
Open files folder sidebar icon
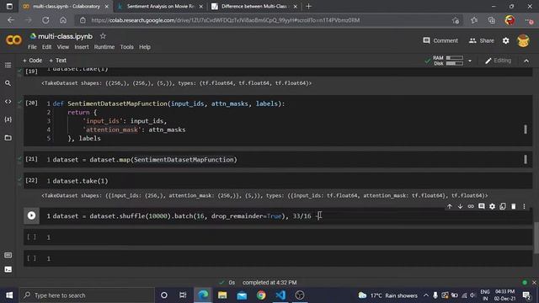coord(8,138)
